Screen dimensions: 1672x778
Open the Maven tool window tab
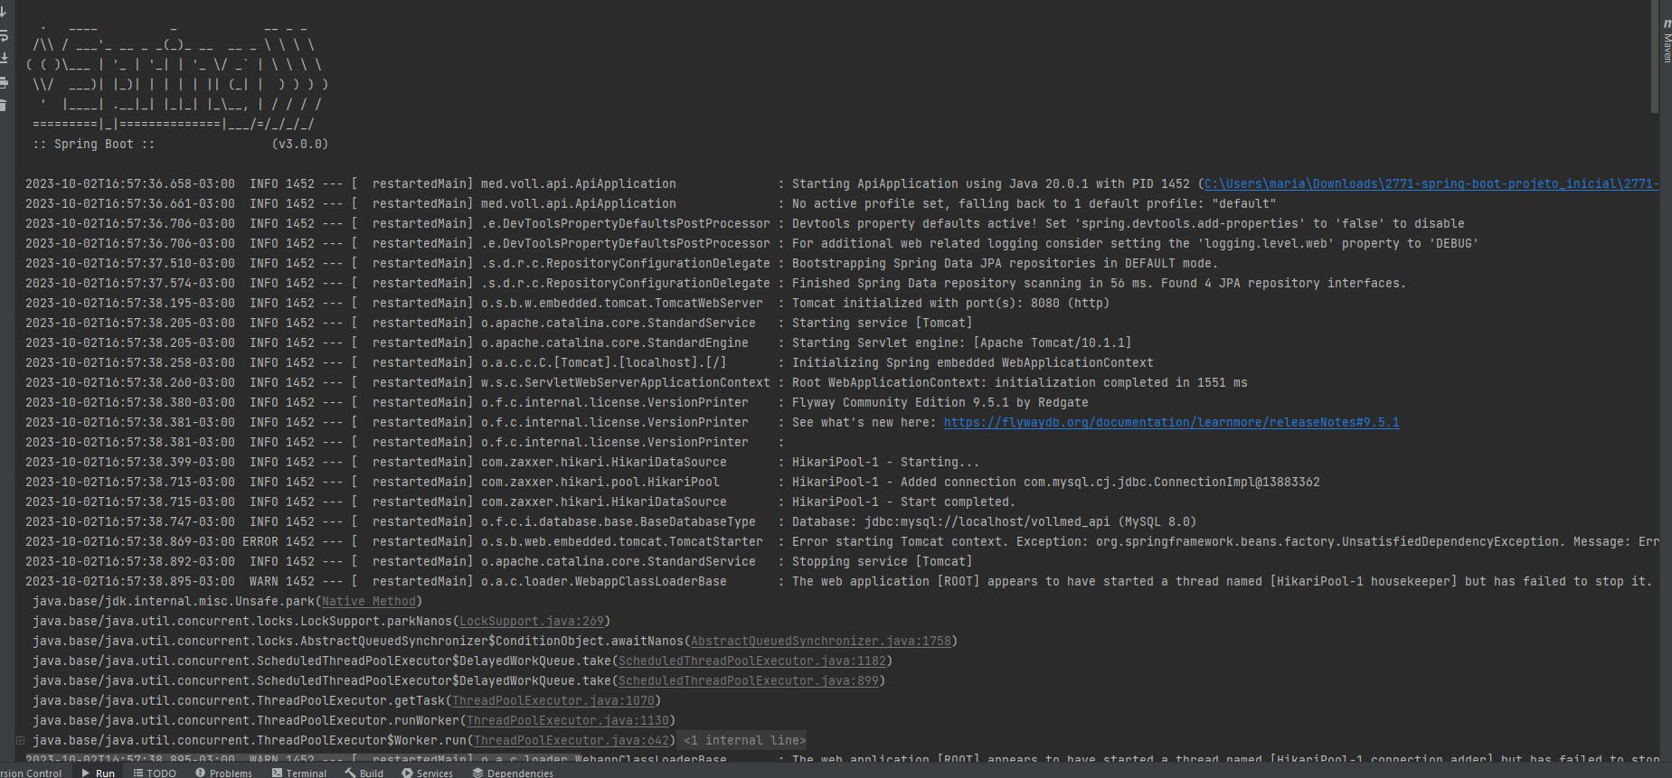(1667, 42)
